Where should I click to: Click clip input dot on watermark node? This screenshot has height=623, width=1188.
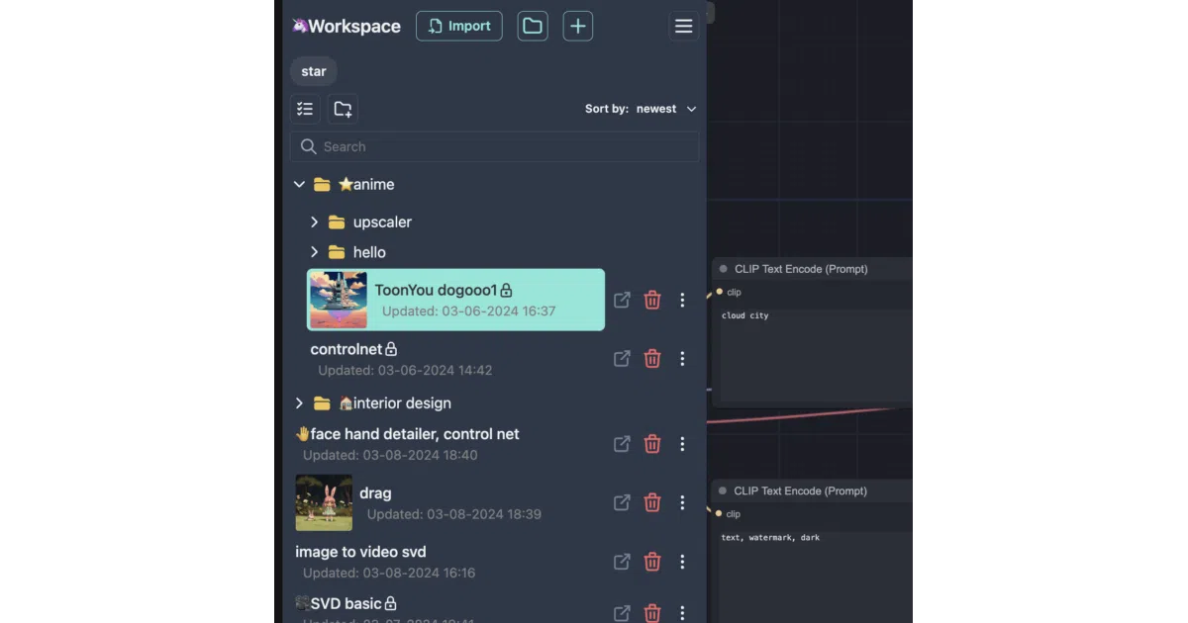[x=719, y=514]
